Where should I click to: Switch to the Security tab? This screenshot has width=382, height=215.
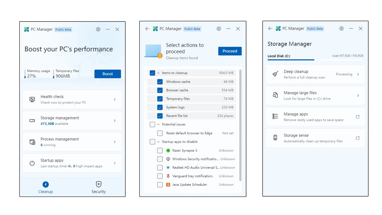pos(99,187)
